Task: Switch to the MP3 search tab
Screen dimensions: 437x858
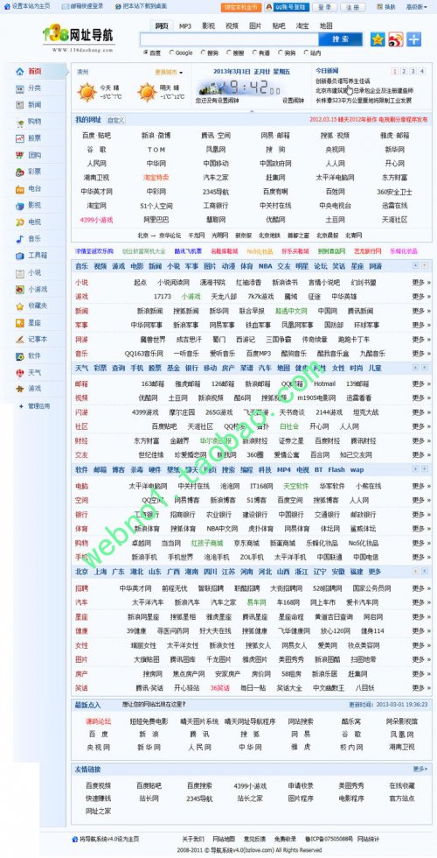Action: (x=185, y=25)
